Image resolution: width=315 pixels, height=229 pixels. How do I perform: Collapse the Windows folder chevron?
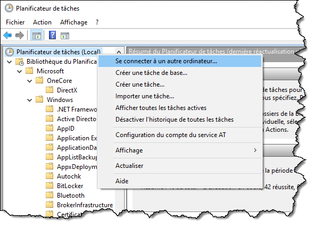click(x=30, y=100)
